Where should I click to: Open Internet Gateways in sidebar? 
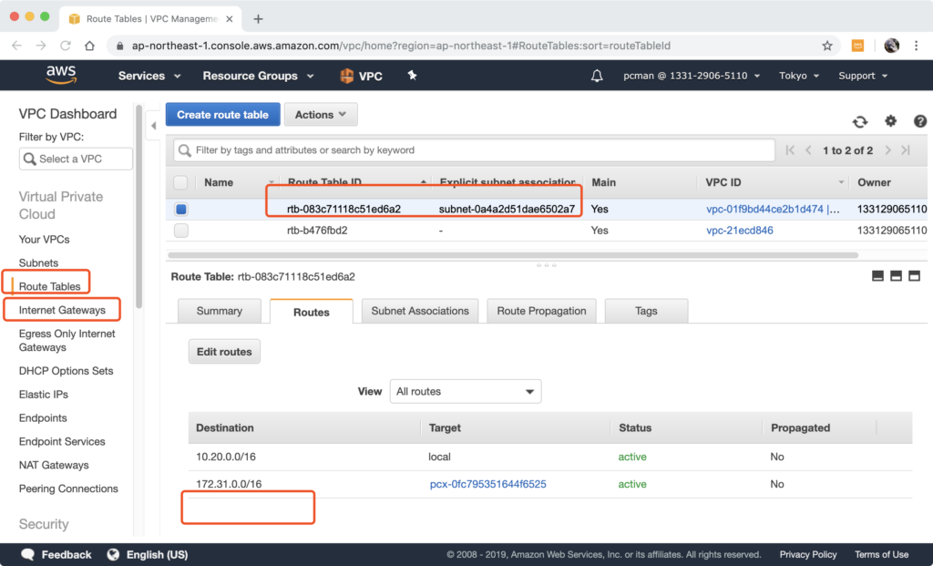click(x=62, y=310)
